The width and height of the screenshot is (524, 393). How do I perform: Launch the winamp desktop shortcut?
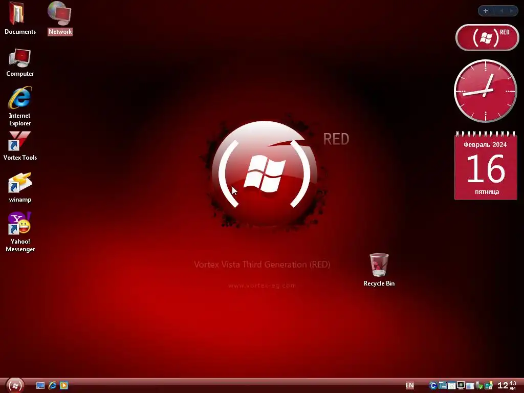pos(20,187)
